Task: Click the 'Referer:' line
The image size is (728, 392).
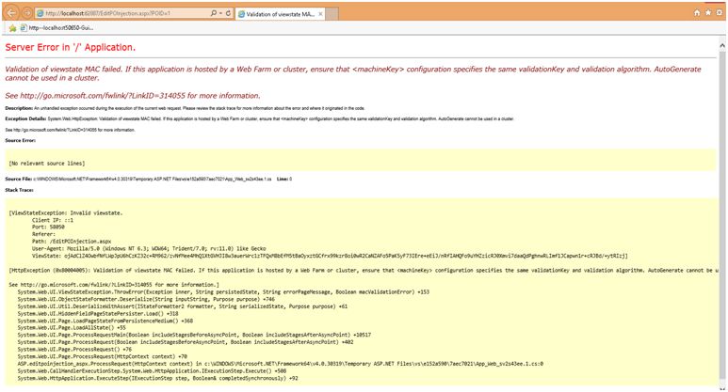Action: coord(43,234)
